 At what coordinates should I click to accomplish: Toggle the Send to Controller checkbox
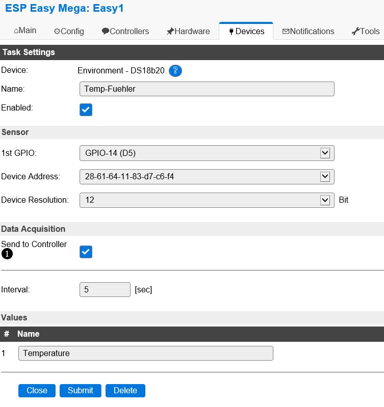pyautogui.click(x=86, y=252)
